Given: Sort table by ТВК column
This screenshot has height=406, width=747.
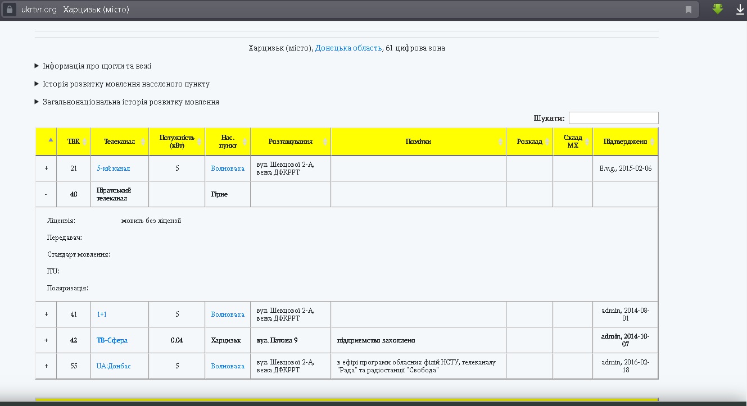Looking at the screenshot, I should point(74,142).
